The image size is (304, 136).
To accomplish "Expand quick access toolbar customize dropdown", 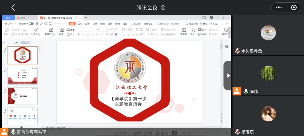I will coord(65,24).
